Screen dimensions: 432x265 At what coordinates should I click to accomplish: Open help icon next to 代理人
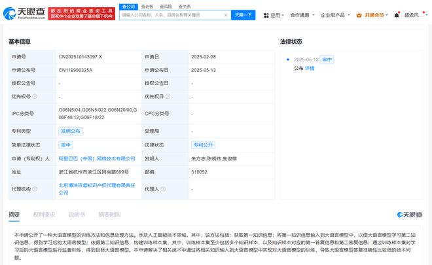(x=163, y=189)
